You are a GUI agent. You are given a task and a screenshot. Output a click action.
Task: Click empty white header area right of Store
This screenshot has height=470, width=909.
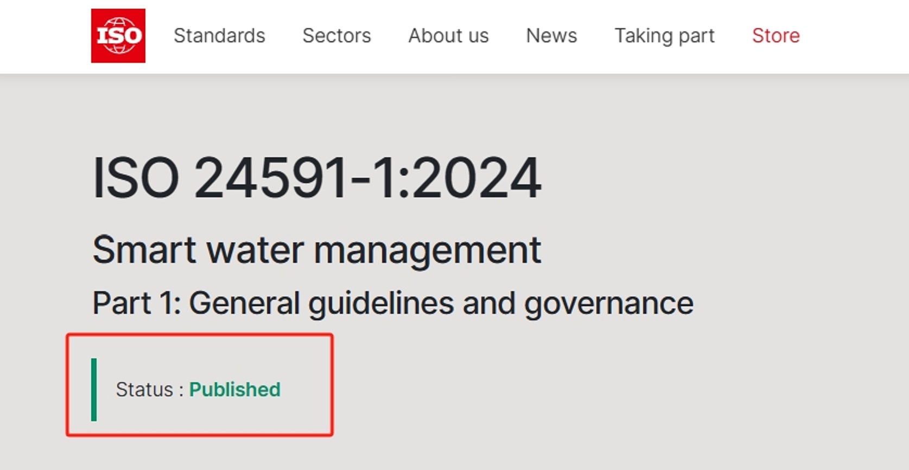click(857, 36)
